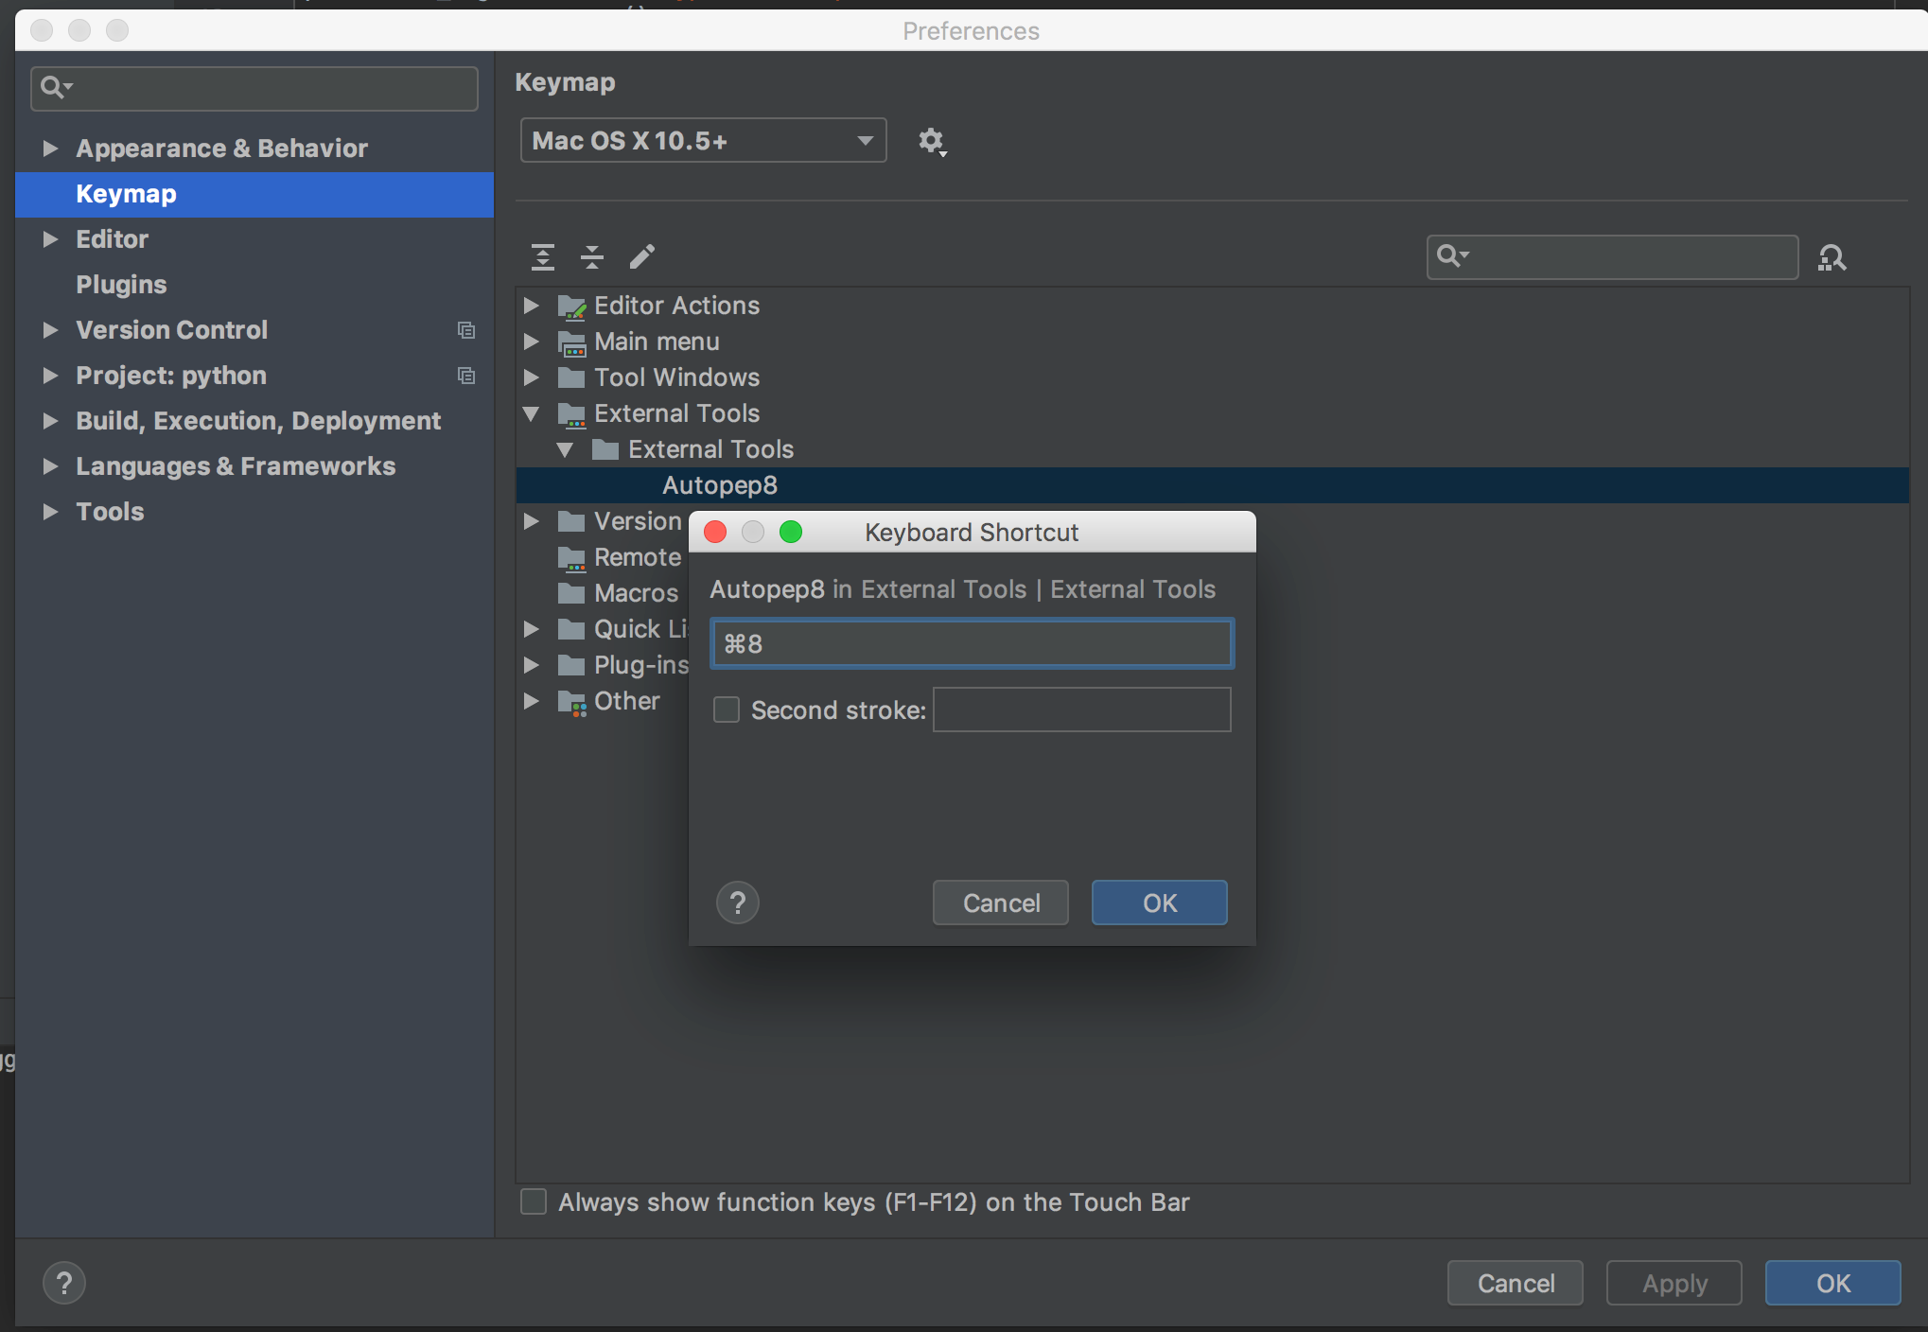Click Cancel in the keyboard shortcut dialog
1928x1332 pixels.
point(1002,902)
